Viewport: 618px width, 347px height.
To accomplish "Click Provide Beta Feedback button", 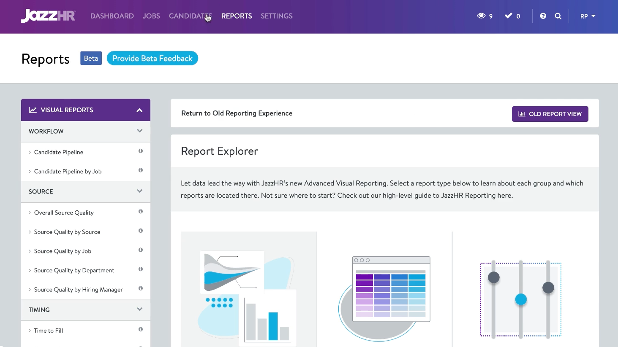I will click(152, 59).
